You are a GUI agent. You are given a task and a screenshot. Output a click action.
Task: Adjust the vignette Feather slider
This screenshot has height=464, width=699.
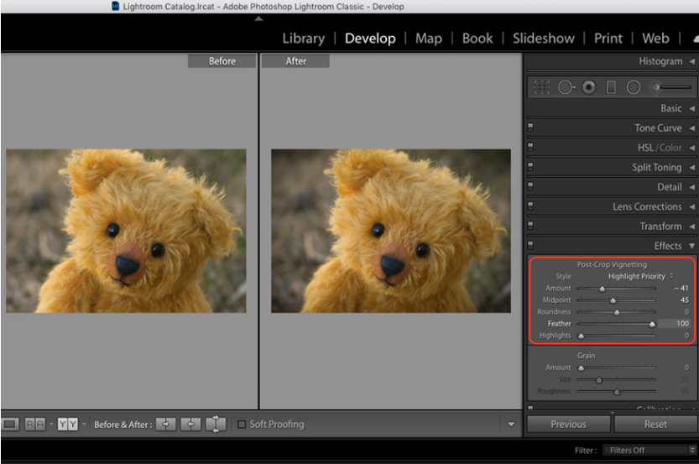[x=652, y=324]
